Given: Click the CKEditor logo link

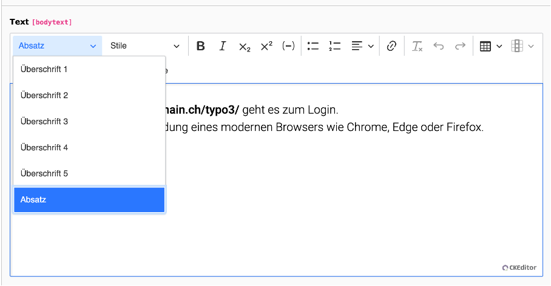Looking at the screenshot, I should tap(519, 267).
